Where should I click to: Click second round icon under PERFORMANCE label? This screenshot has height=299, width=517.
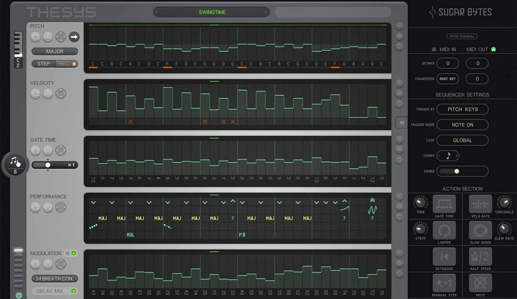(x=48, y=207)
